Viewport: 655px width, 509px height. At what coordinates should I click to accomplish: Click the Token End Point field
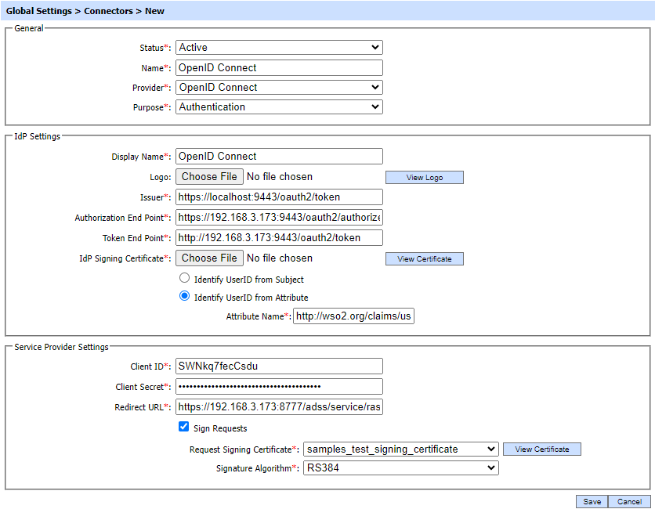tap(279, 237)
